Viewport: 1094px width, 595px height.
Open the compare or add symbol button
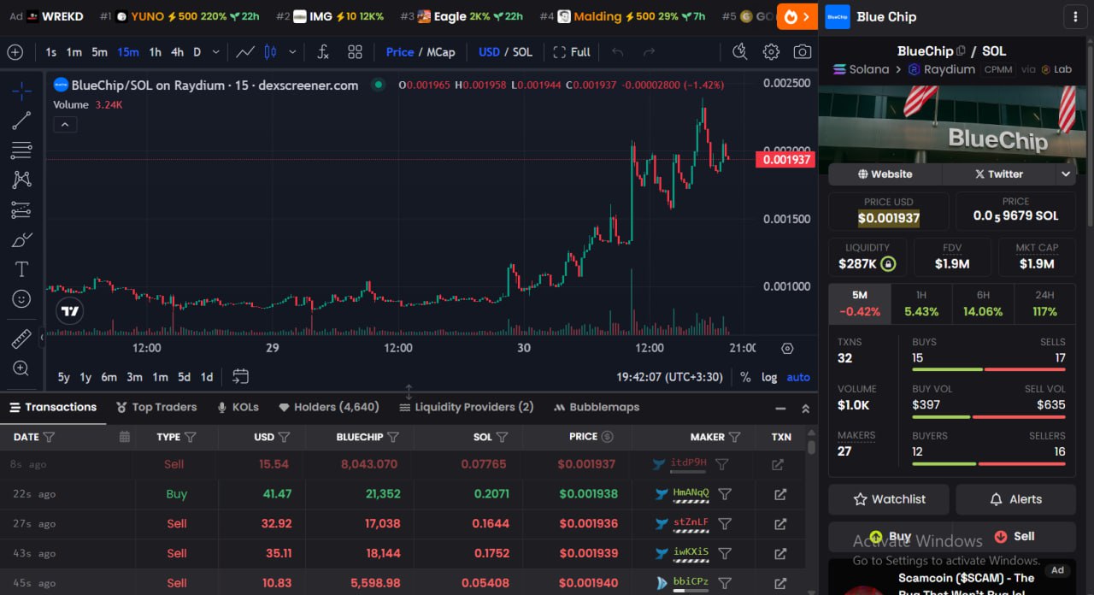15,52
